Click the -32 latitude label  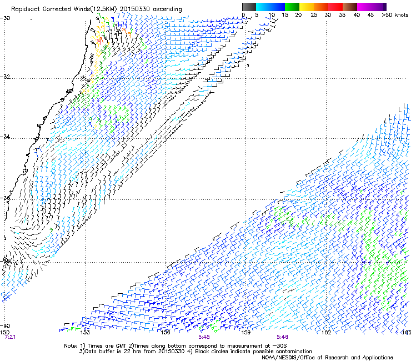5,77
